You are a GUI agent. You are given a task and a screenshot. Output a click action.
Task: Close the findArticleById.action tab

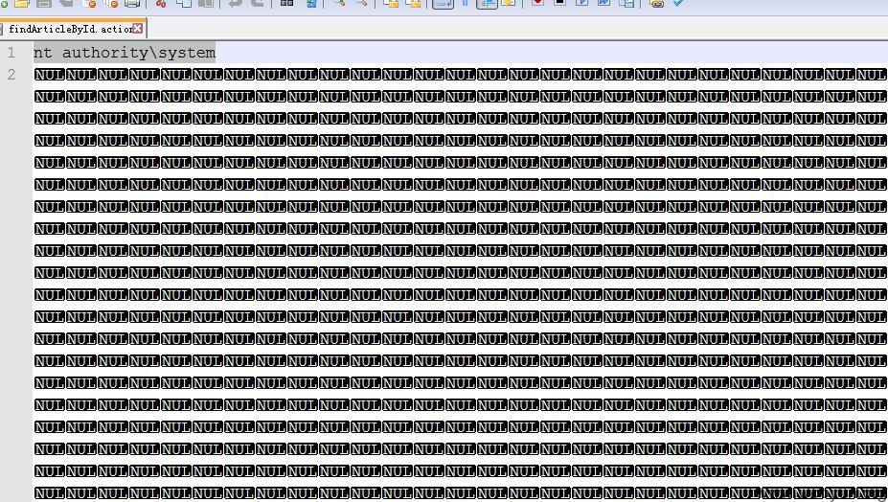coord(138,29)
